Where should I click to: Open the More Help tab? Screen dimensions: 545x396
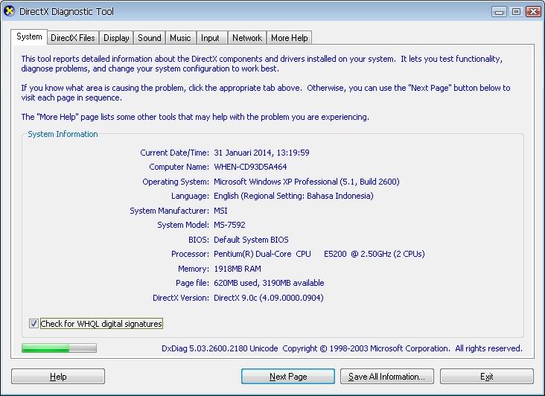pyautogui.click(x=289, y=37)
